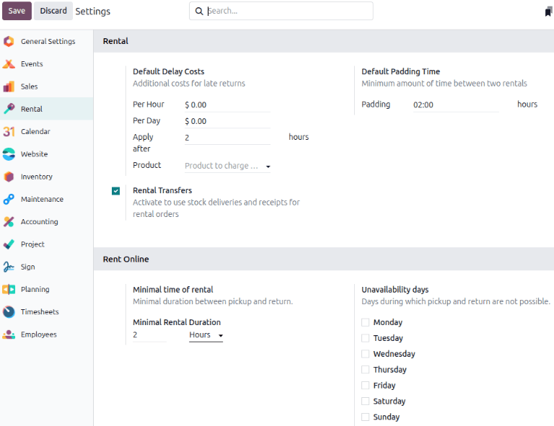Select the Website globe icon
This screenshot has width=554, height=426.
click(9, 154)
